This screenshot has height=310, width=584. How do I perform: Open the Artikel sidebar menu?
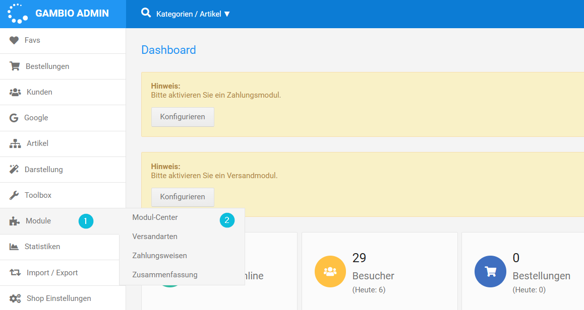click(63, 144)
